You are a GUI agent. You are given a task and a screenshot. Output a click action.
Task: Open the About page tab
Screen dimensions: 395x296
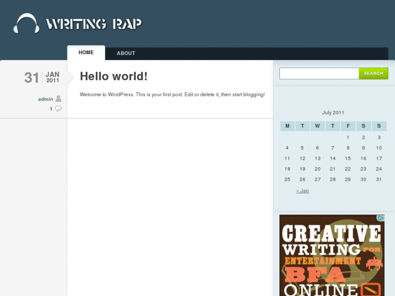[x=126, y=53]
